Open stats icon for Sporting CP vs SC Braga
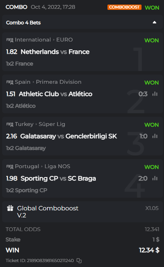 [x=155, y=178]
